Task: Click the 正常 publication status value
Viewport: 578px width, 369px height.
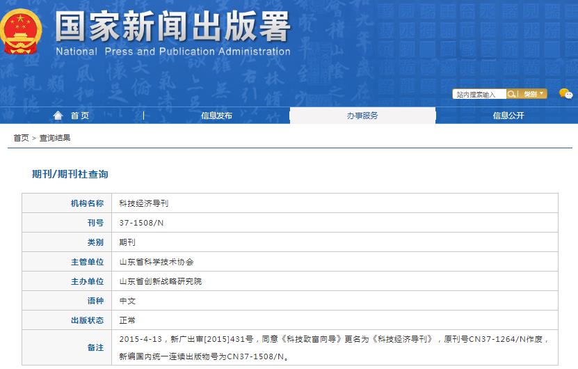Action: [x=127, y=320]
